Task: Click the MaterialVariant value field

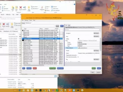Action: pos(89,48)
